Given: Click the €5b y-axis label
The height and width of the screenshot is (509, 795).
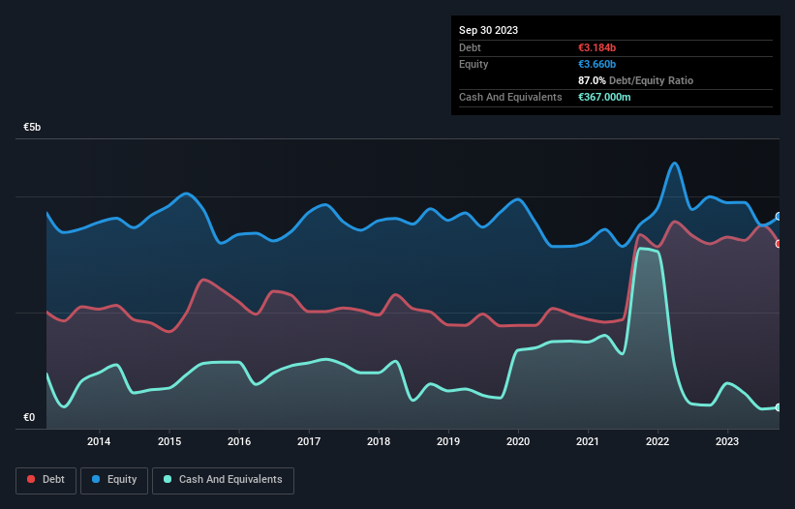Looking at the screenshot, I should 32,127.
